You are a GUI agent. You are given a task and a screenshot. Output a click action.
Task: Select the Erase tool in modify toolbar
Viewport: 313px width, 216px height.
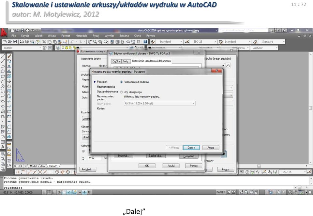[9, 56]
